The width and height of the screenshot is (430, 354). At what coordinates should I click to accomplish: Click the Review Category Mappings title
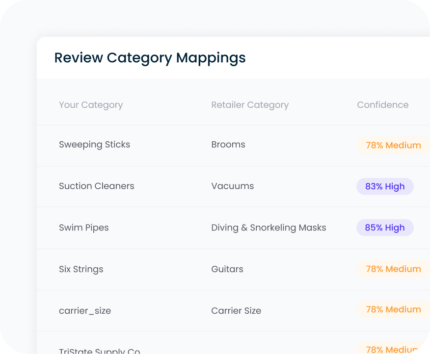[150, 58]
